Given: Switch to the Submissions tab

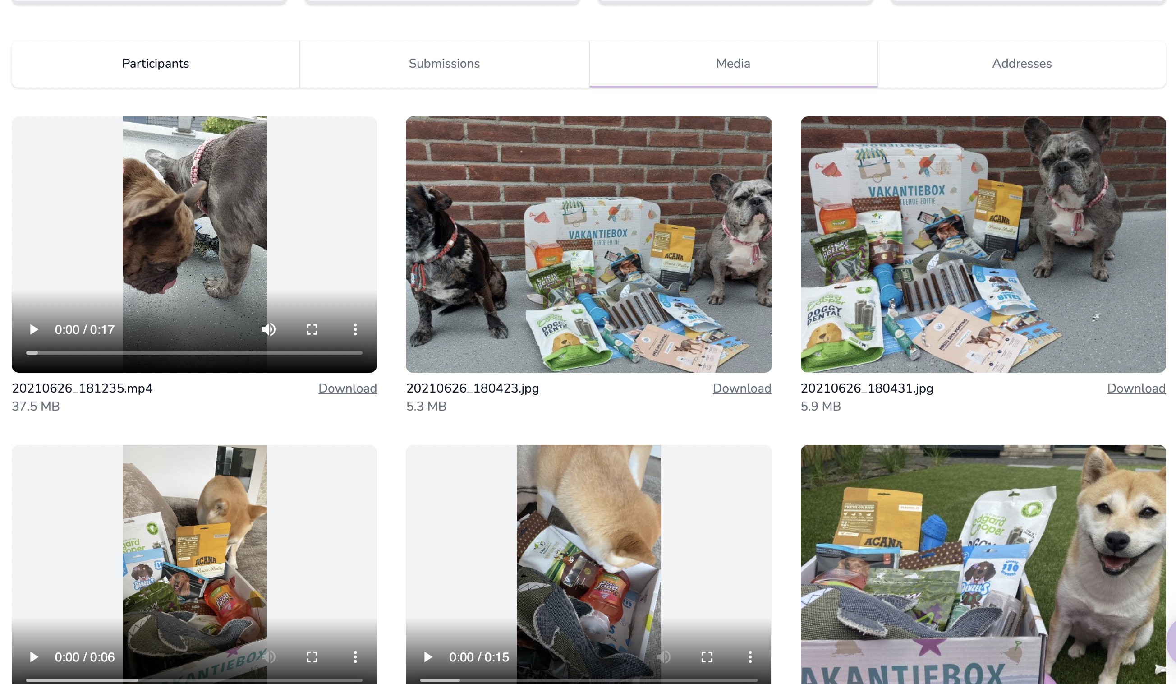Looking at the screenshot, I should (x=444, y=64).
